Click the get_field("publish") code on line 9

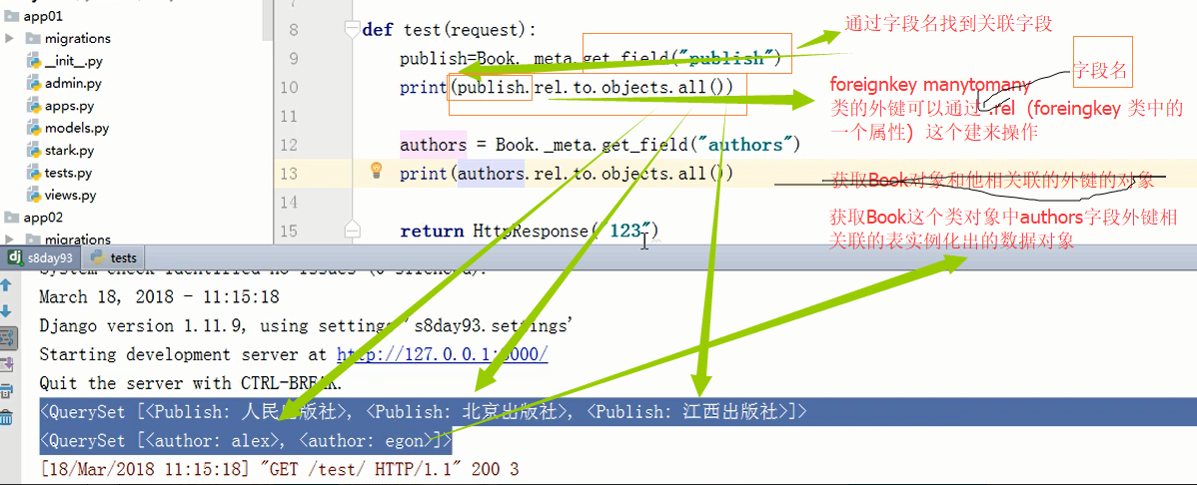[681, 58]
